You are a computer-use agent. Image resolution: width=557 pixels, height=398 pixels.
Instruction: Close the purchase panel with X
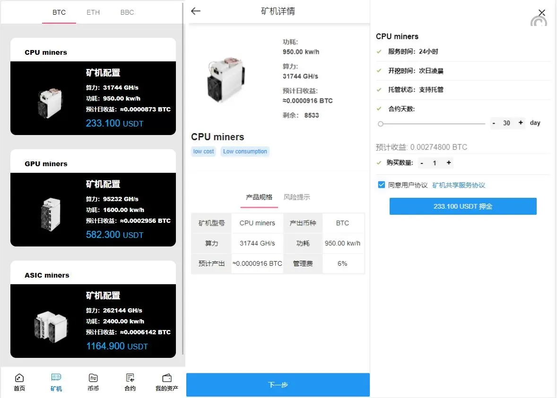542,13
